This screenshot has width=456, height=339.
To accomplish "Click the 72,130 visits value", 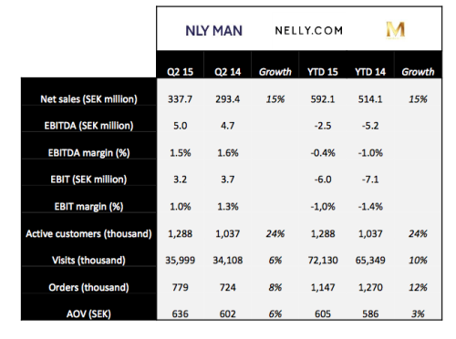I will click(x=323, y=260).
